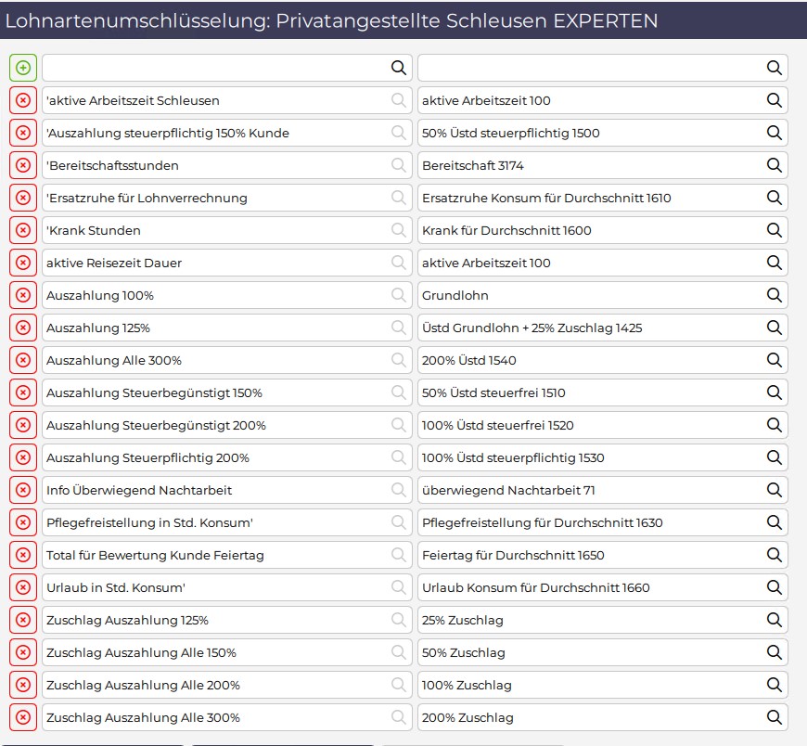This screenshot has width=807, height=746.
Task: Select 'Bereitschaft 3174' text
Action: pyautogui.click(x=472, y=165)
